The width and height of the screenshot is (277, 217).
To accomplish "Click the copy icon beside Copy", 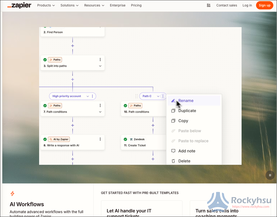I will (x=173, y=121).
